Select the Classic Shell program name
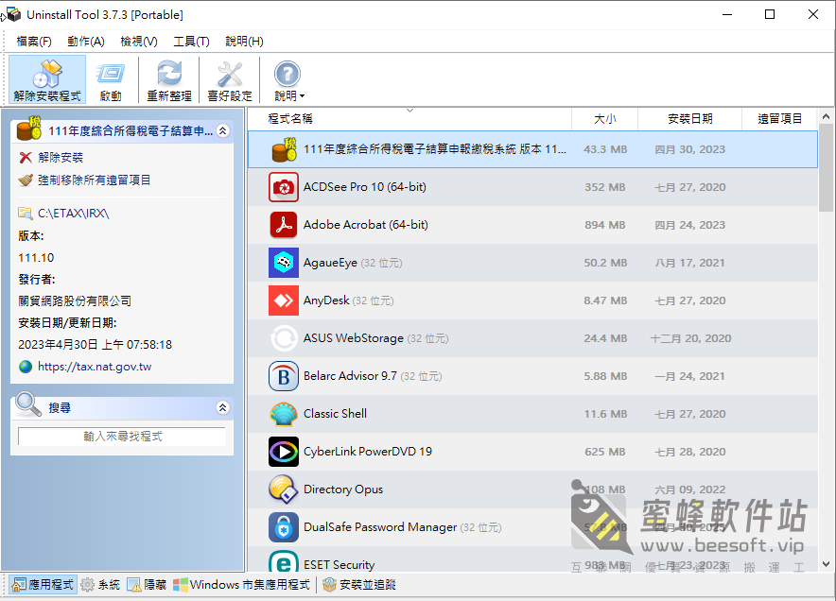 (336, 414)
